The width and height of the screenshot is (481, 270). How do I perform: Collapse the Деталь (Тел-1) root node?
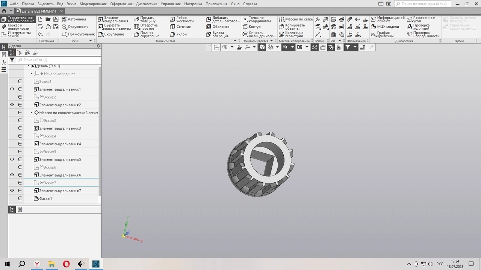point(29,66)
